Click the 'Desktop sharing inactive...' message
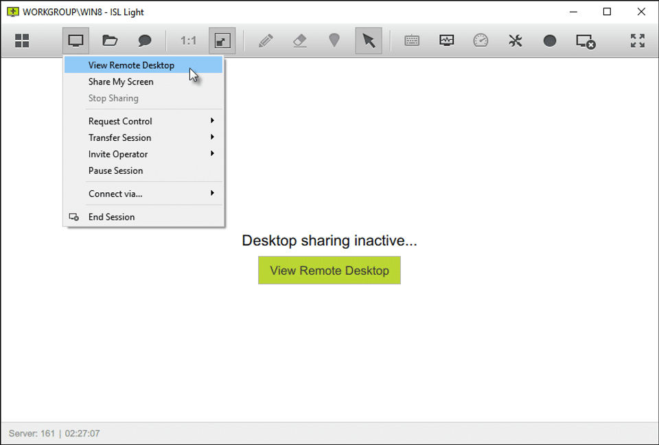Screen dimensions: 659x445 pyautogui.click(x=329, y=240)
